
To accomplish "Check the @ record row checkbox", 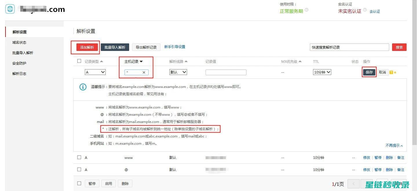I will [x=79, y=170].
